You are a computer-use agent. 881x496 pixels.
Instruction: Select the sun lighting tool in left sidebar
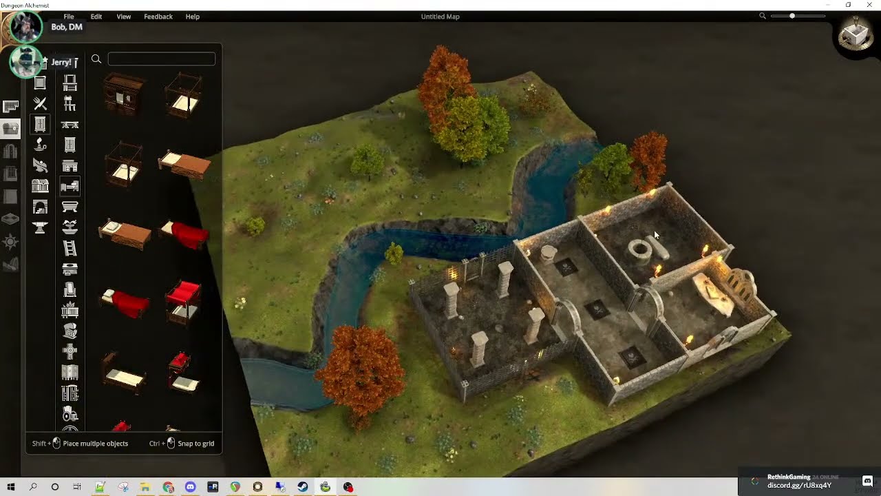(x=10, y=242)
